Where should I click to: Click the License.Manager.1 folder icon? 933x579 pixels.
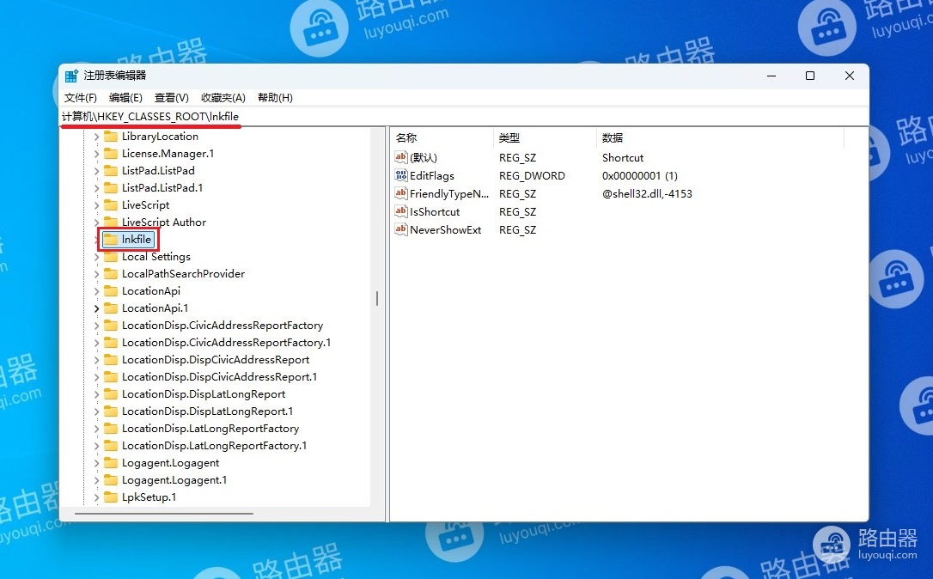point(111,154)
